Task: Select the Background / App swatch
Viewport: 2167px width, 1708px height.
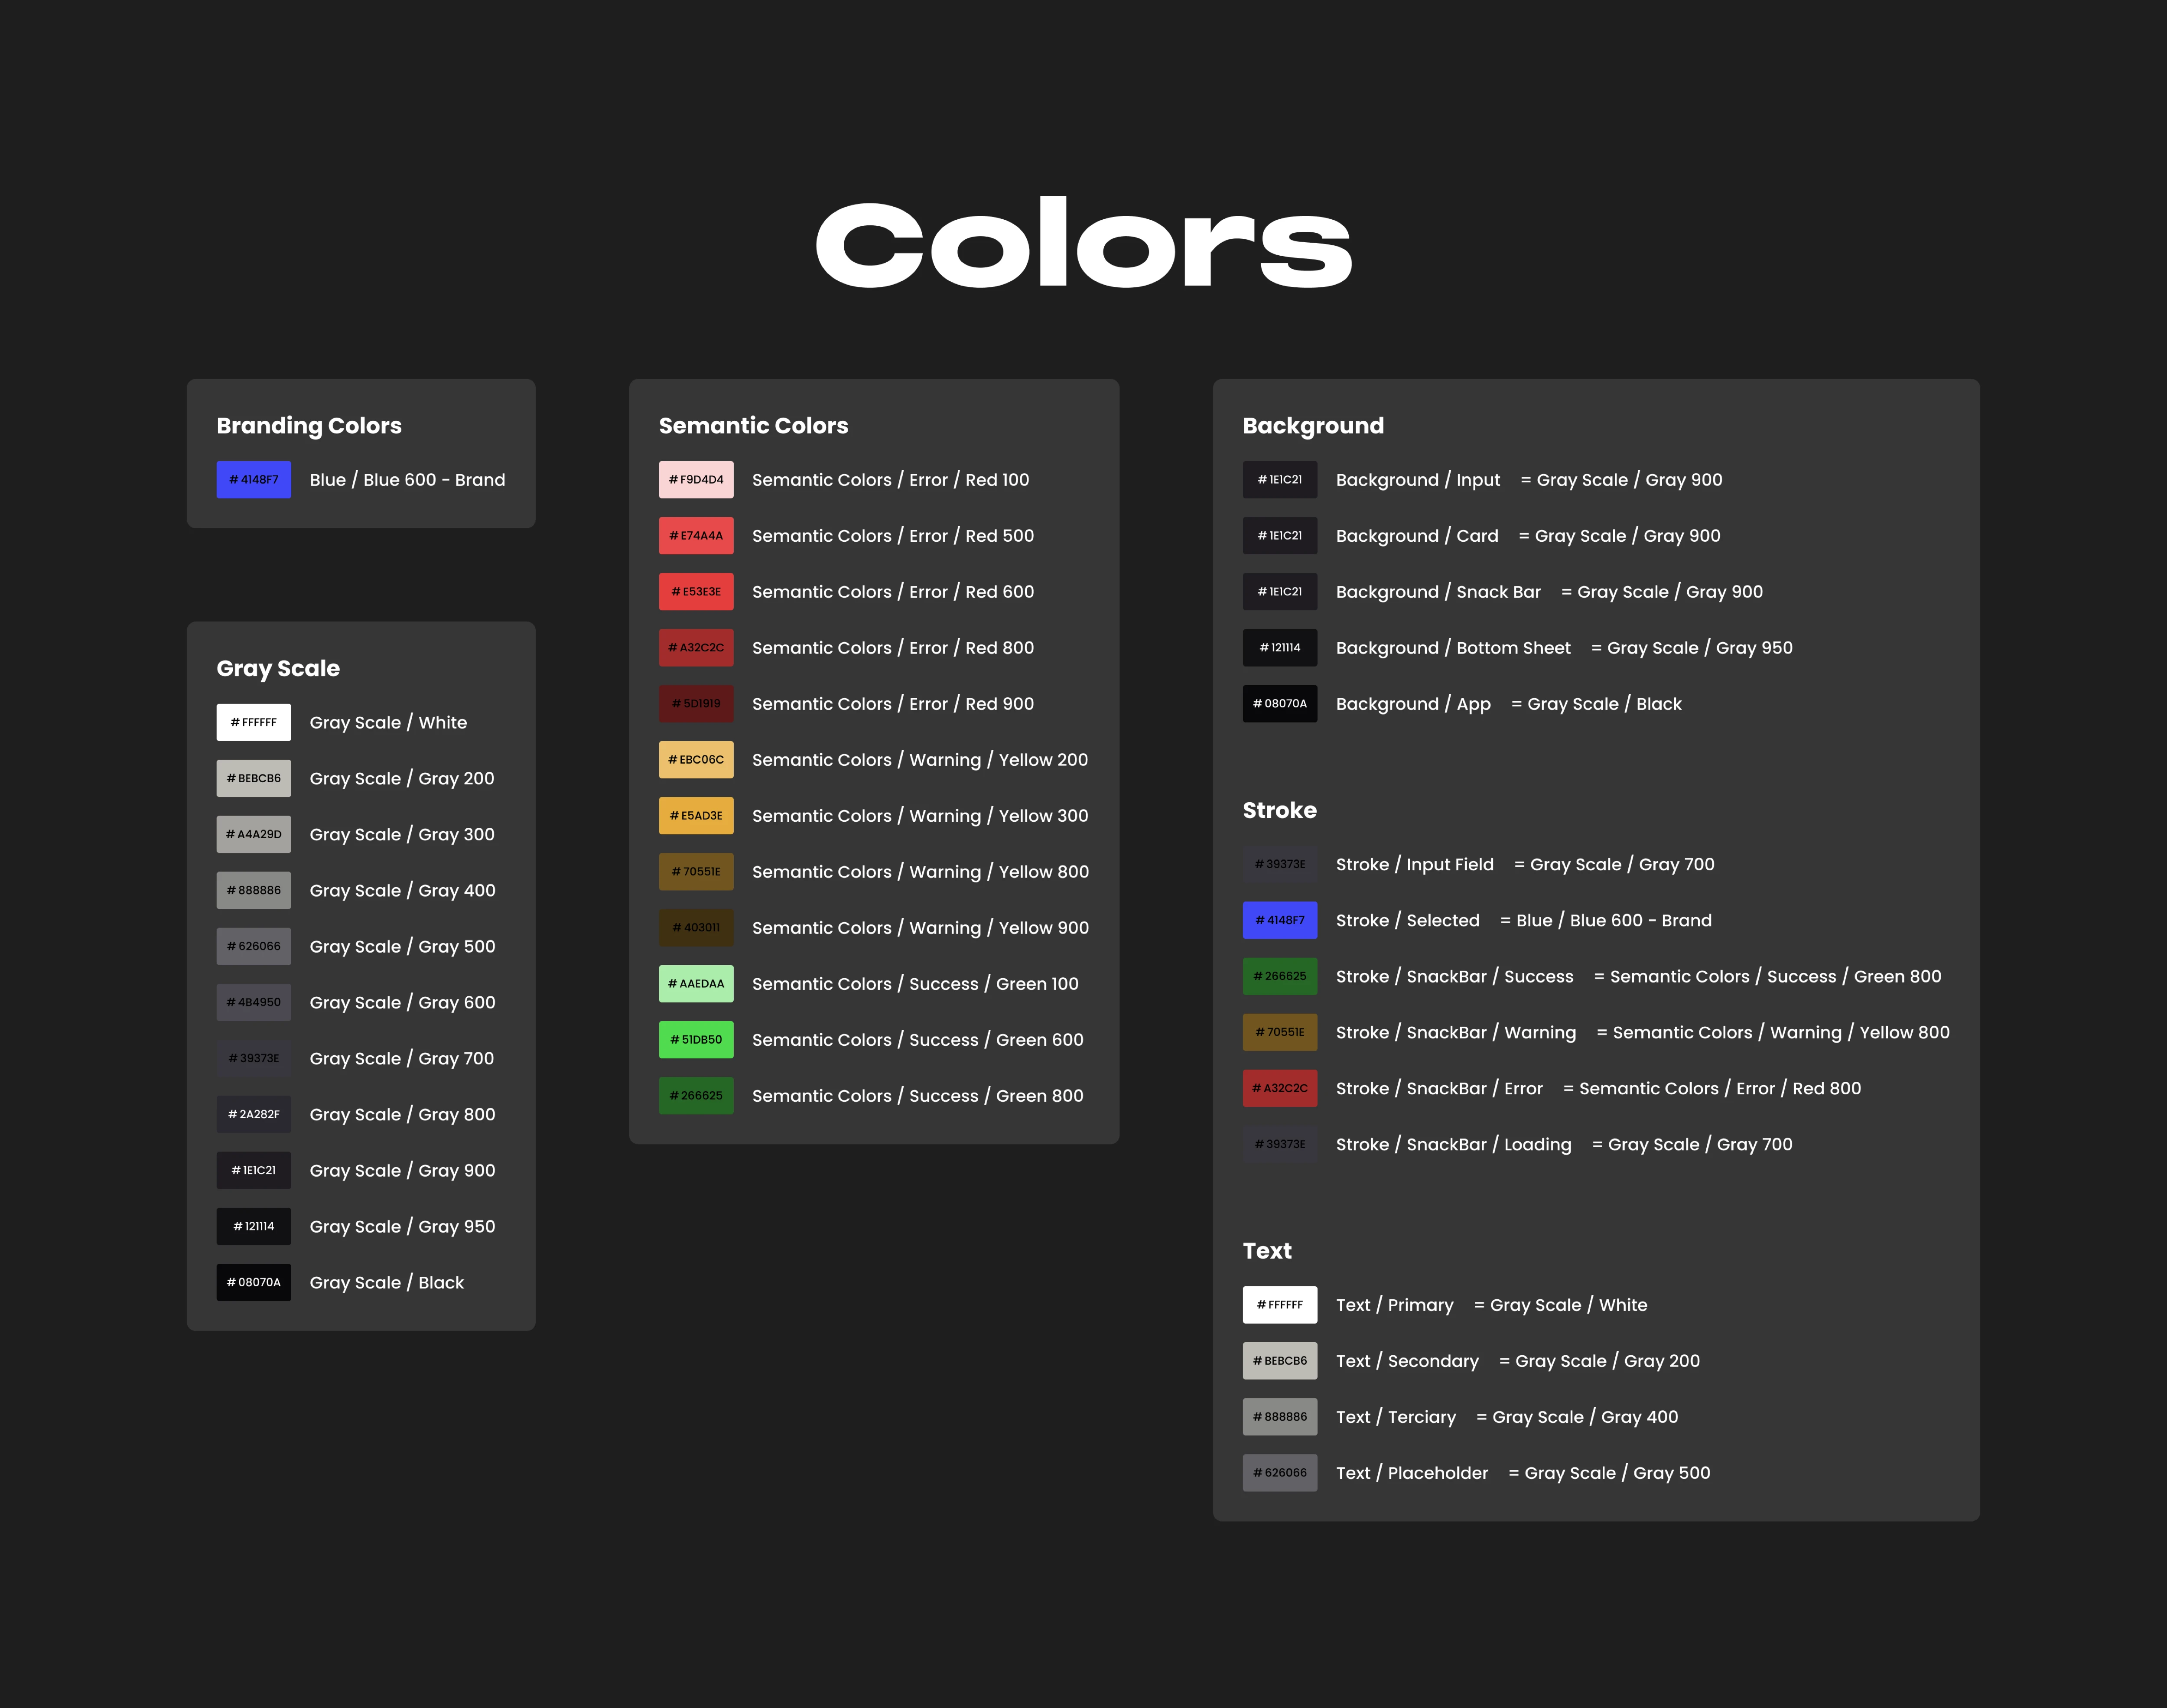Action: [1280, 704]
